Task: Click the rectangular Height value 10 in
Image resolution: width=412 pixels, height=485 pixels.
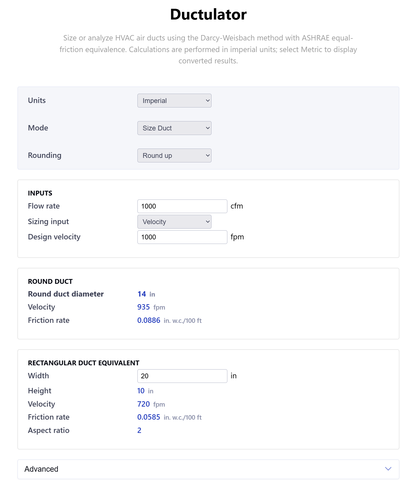Action: click(145, 391)
